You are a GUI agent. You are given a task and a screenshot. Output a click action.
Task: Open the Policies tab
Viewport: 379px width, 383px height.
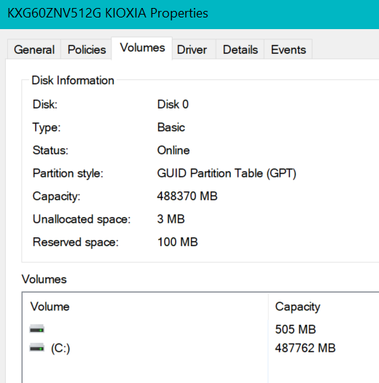[87, 50]
